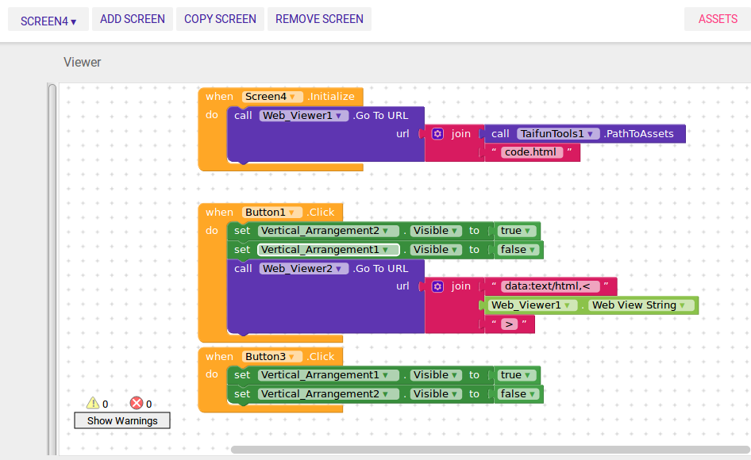
Task: Open the SCREEN4 screen selector dropdown
Action: [x=48, y=18]
